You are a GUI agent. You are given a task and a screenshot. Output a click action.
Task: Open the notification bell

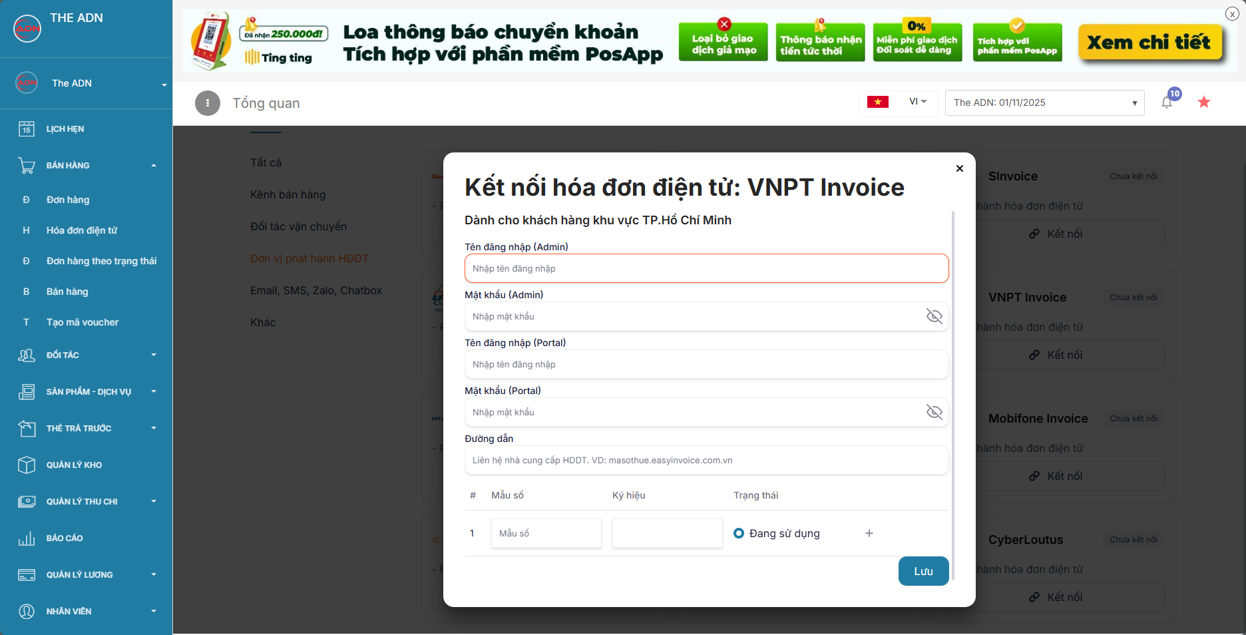[1167, 103]
